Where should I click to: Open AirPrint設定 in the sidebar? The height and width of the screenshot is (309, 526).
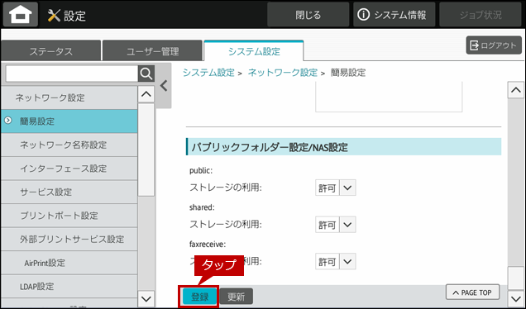(x=69, y=263)
